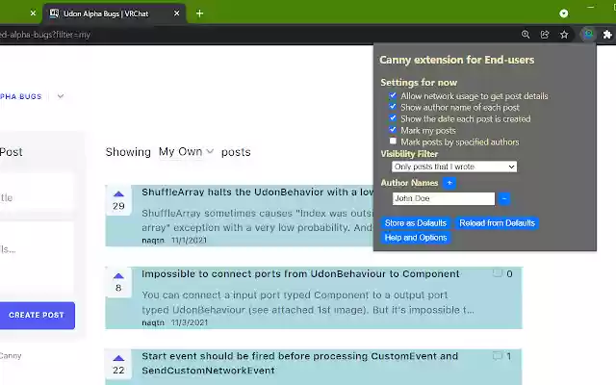Open the Visibility Filter dropdown
Image resolution: width=616 pixels, height=385 pixels.
coord(454,167)
